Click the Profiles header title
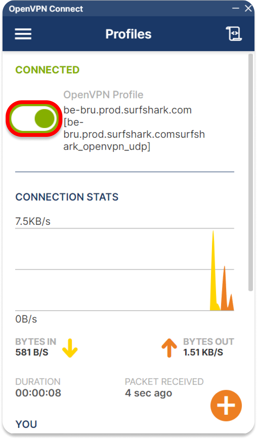The height and width of the screenshot is (439, 257). pyautogui.click(x=128, y=34)
